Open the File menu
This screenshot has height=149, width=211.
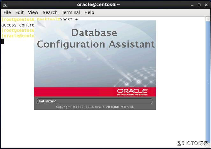click(x=7, y=12)
